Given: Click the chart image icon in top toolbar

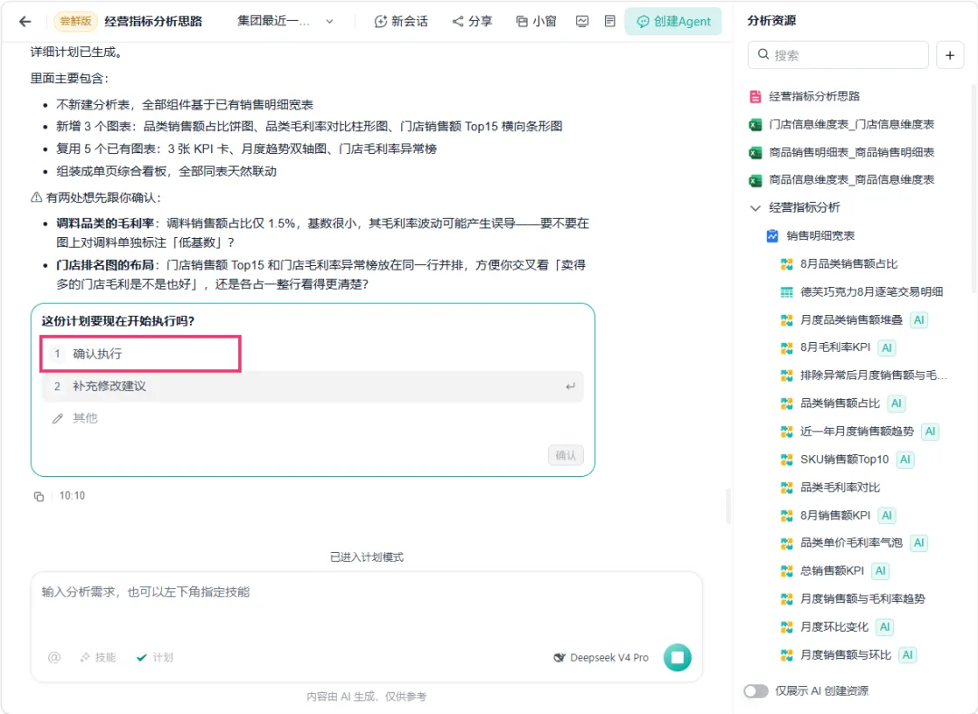Looking at the screenshot, I should pyautogui.click(x=582, y=21).
